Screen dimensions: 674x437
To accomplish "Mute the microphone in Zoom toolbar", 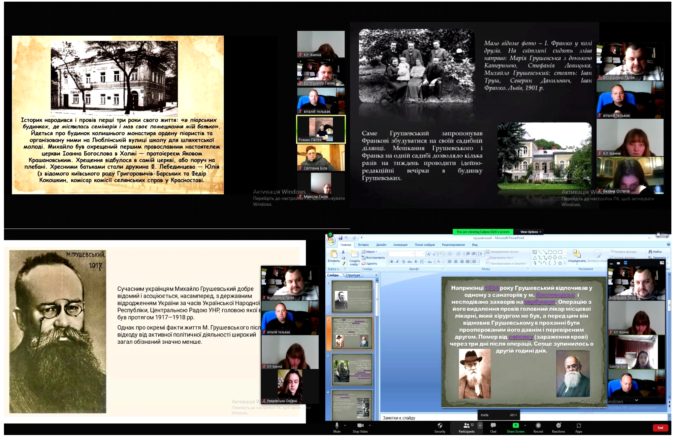I will (337, 426).
